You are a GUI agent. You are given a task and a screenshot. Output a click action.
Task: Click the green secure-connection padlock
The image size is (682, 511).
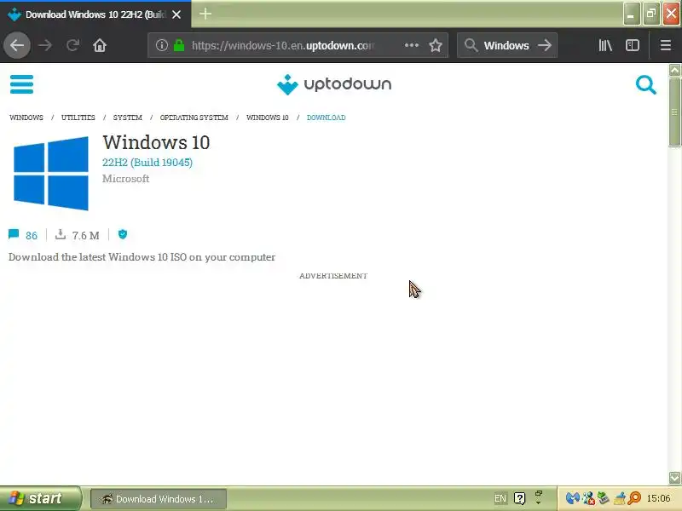[x=179, y=45]
